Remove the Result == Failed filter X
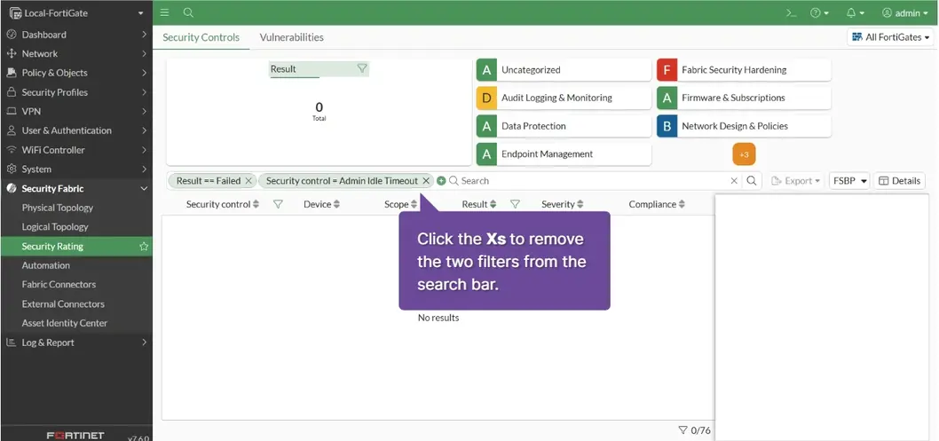Image resolution: width=939 pixels, height=441 pixels. pyautogui.click(x=249, y=181)
